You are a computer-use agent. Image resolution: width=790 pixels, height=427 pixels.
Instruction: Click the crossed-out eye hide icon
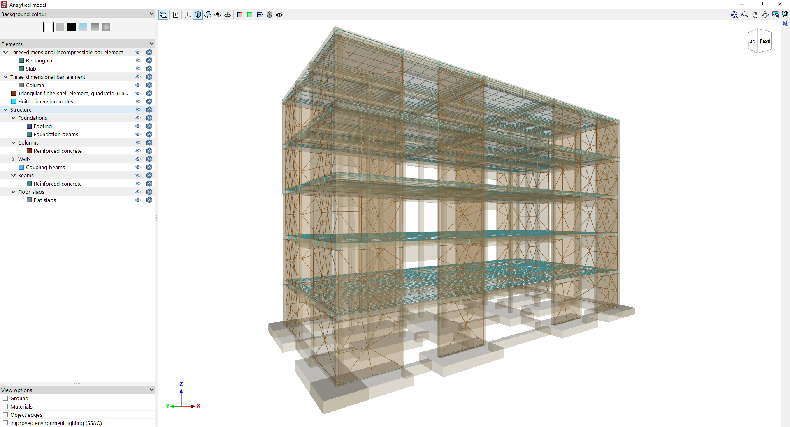(x=279, y=15)
